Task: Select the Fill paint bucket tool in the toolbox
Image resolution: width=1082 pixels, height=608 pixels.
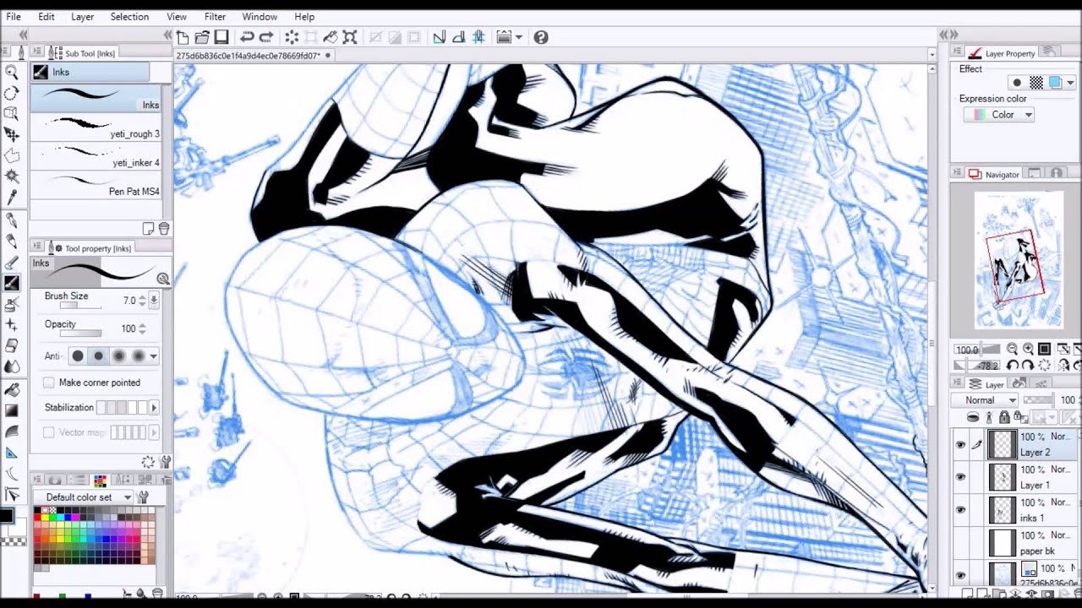Action: (x=12, y=389)
